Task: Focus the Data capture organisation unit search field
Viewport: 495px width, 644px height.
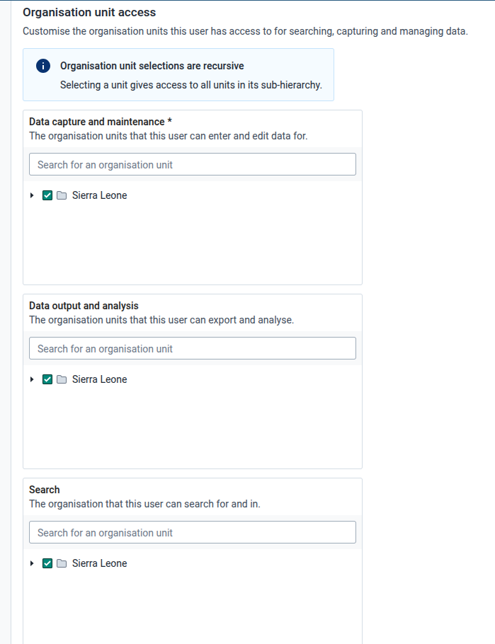Action: 193,164
